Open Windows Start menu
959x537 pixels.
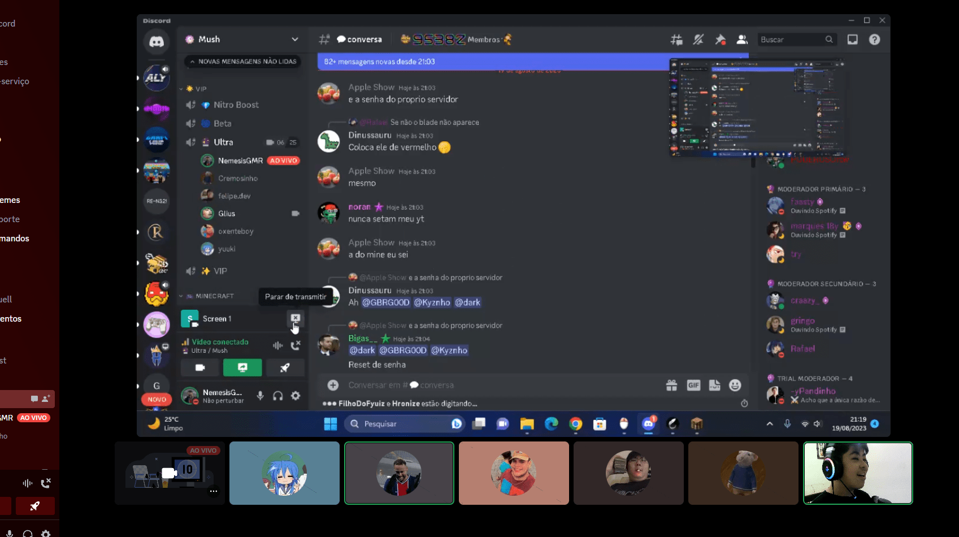point(331,424)
